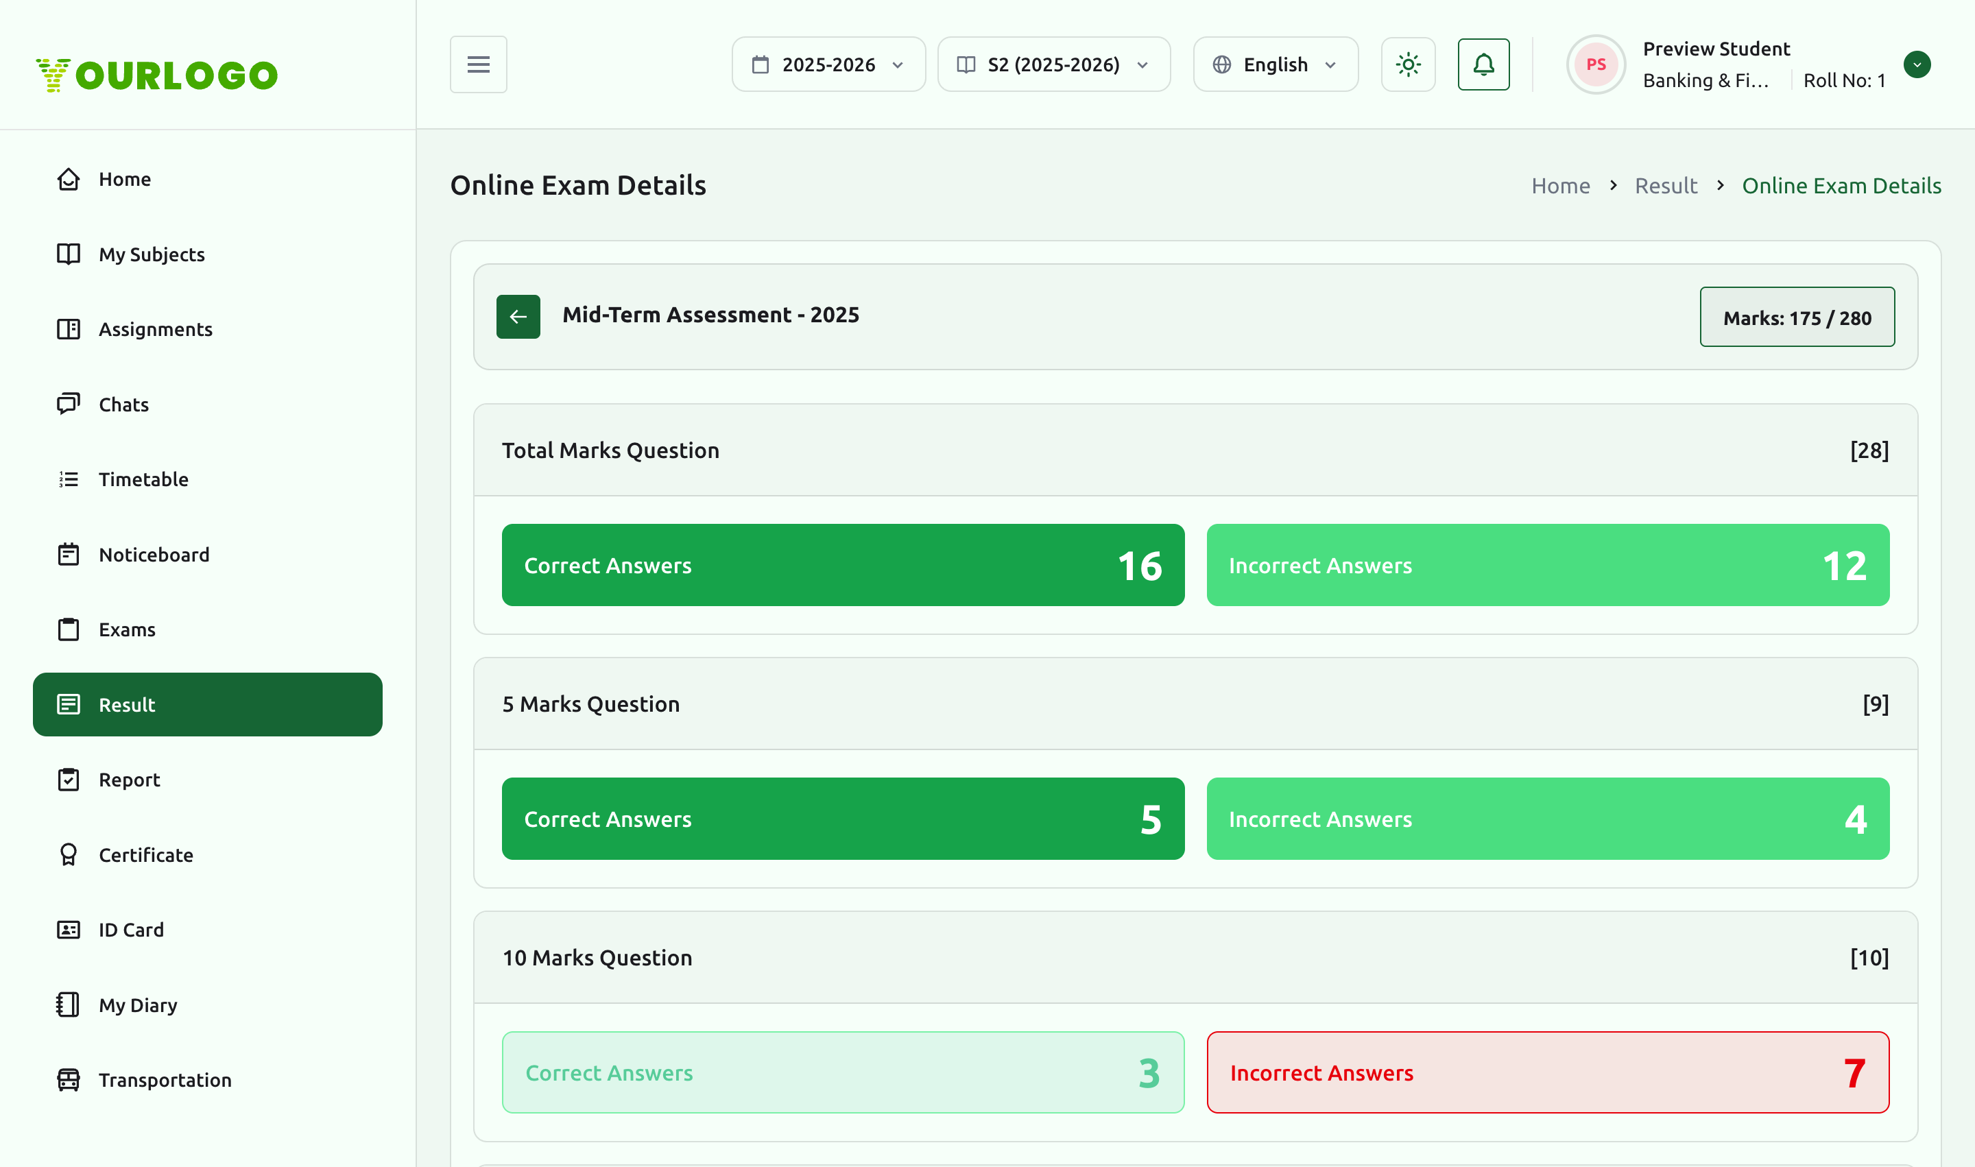Open the S2 (2025-2026) semester dropdown
The width and height of the screenshot is (1975, 1167).
[1053, 64]
